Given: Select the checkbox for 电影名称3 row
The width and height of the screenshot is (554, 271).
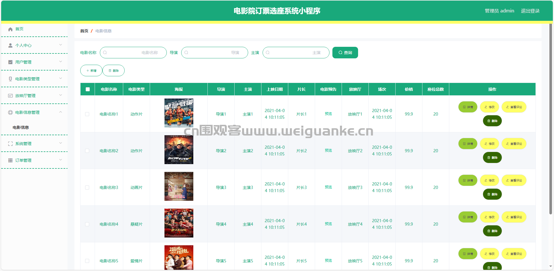Looking at the screenshot, I should pos(87,188).
